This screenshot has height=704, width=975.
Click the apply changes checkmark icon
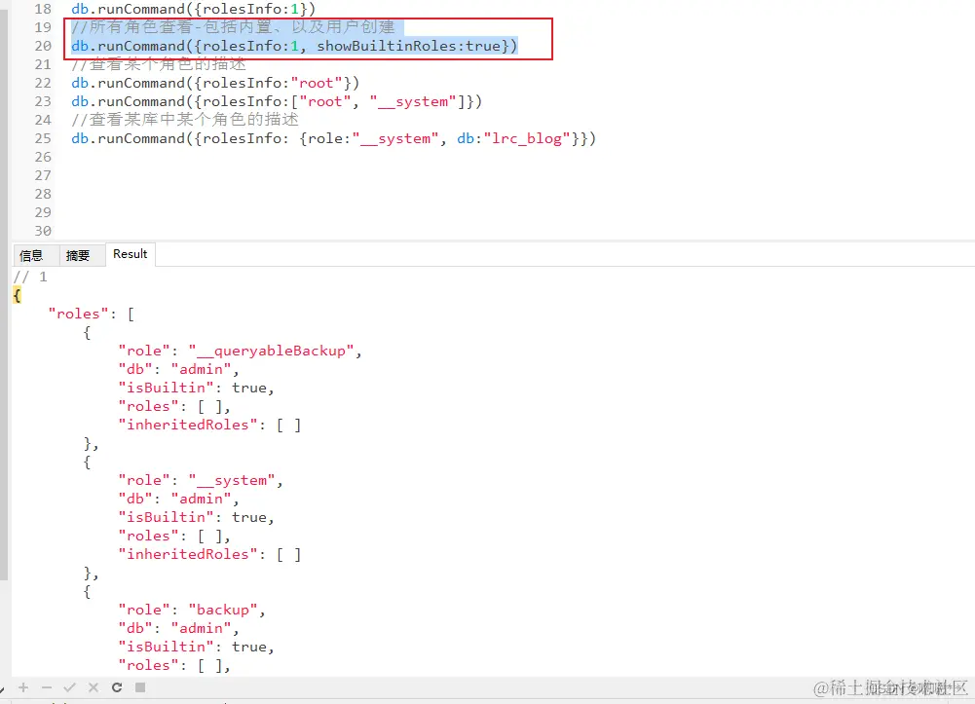(70, 687)
